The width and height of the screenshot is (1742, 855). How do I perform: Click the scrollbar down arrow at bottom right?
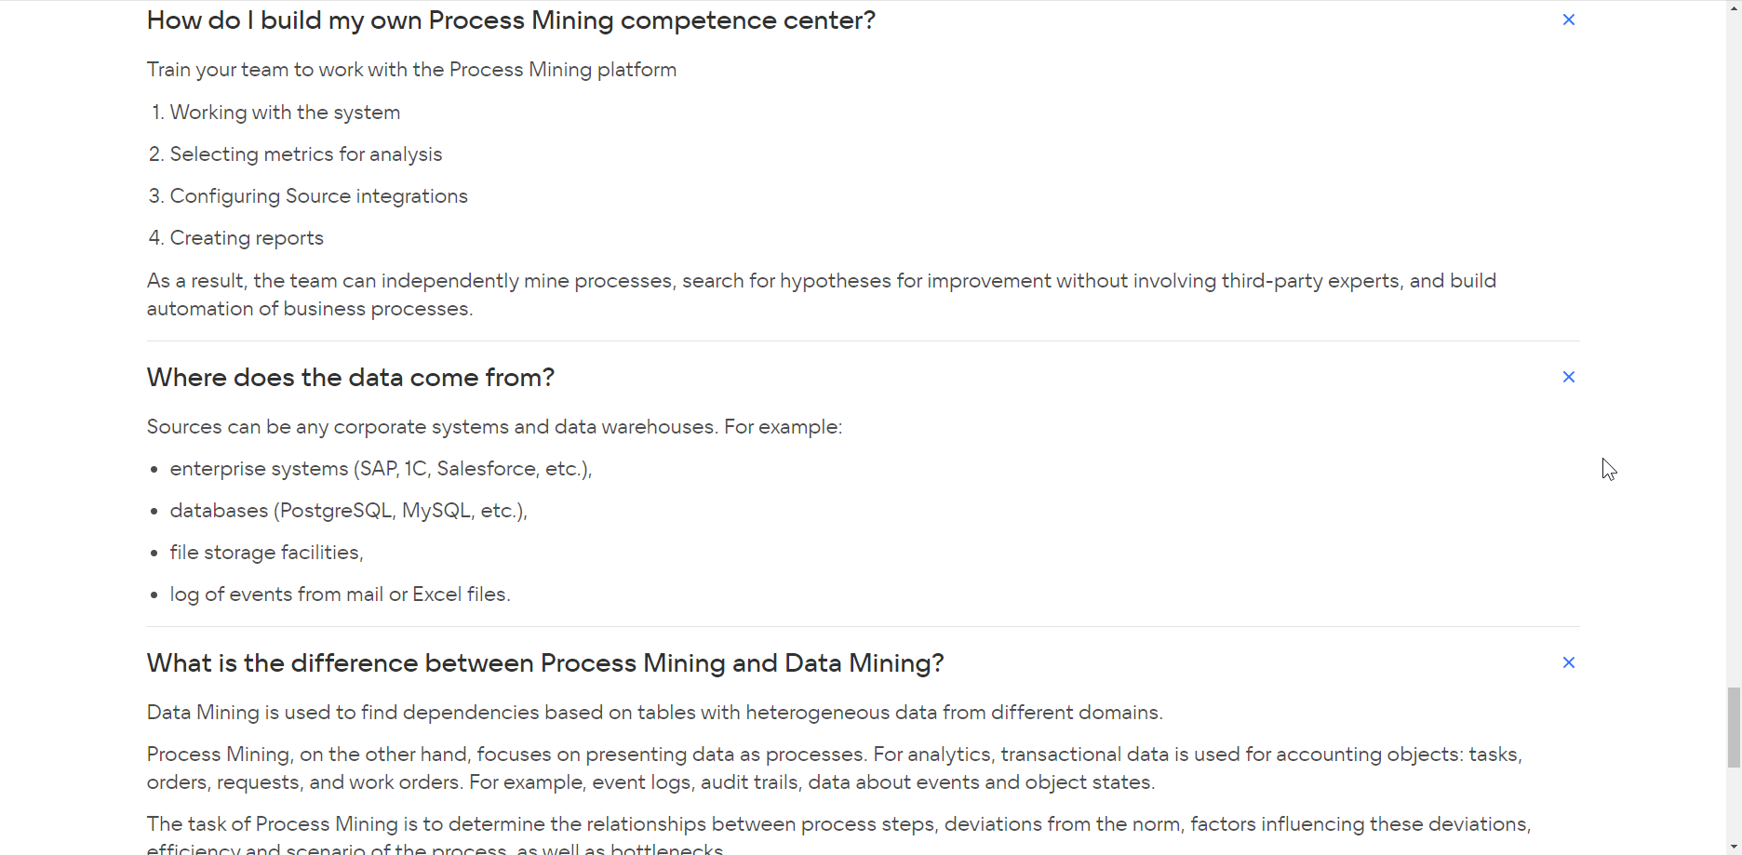point(1734,847)
